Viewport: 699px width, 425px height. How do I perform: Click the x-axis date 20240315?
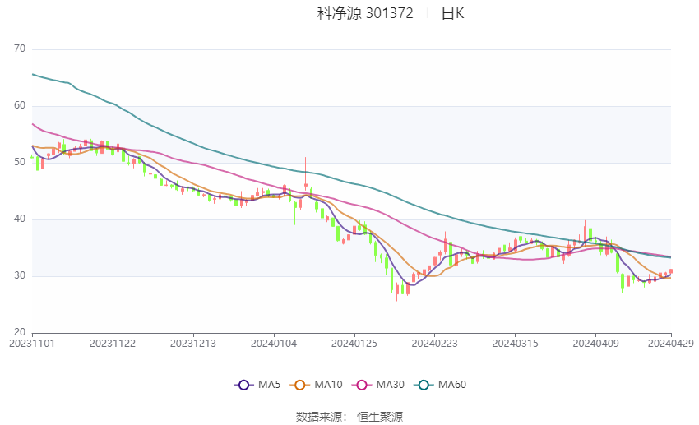point(516,344)
